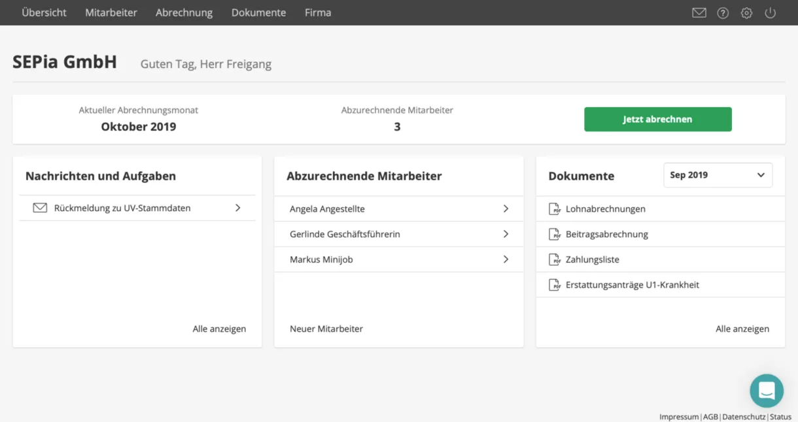Click the help question mark icon
The image size is (798, 422).
723,12
